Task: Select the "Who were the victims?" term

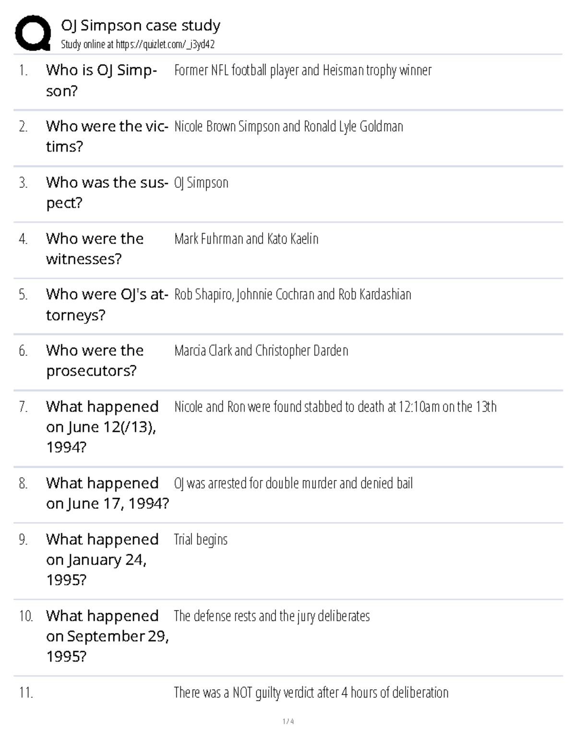Action: [107, 136]
